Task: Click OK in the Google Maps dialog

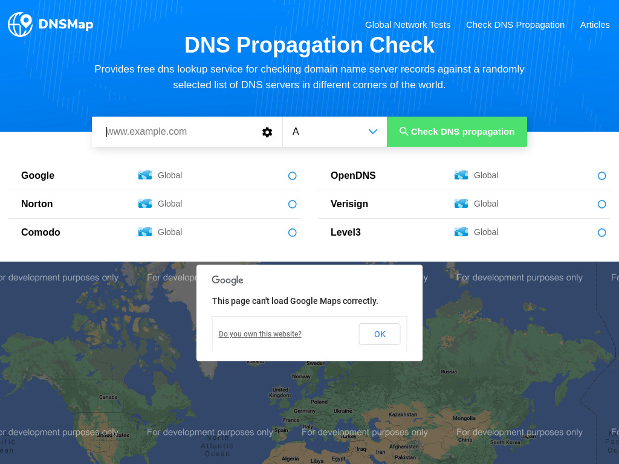Action: coord(380,334)
